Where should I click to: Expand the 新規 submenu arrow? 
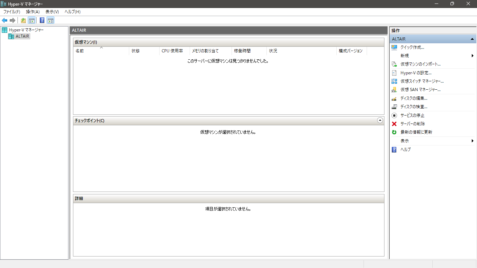[x=472, y=56]
